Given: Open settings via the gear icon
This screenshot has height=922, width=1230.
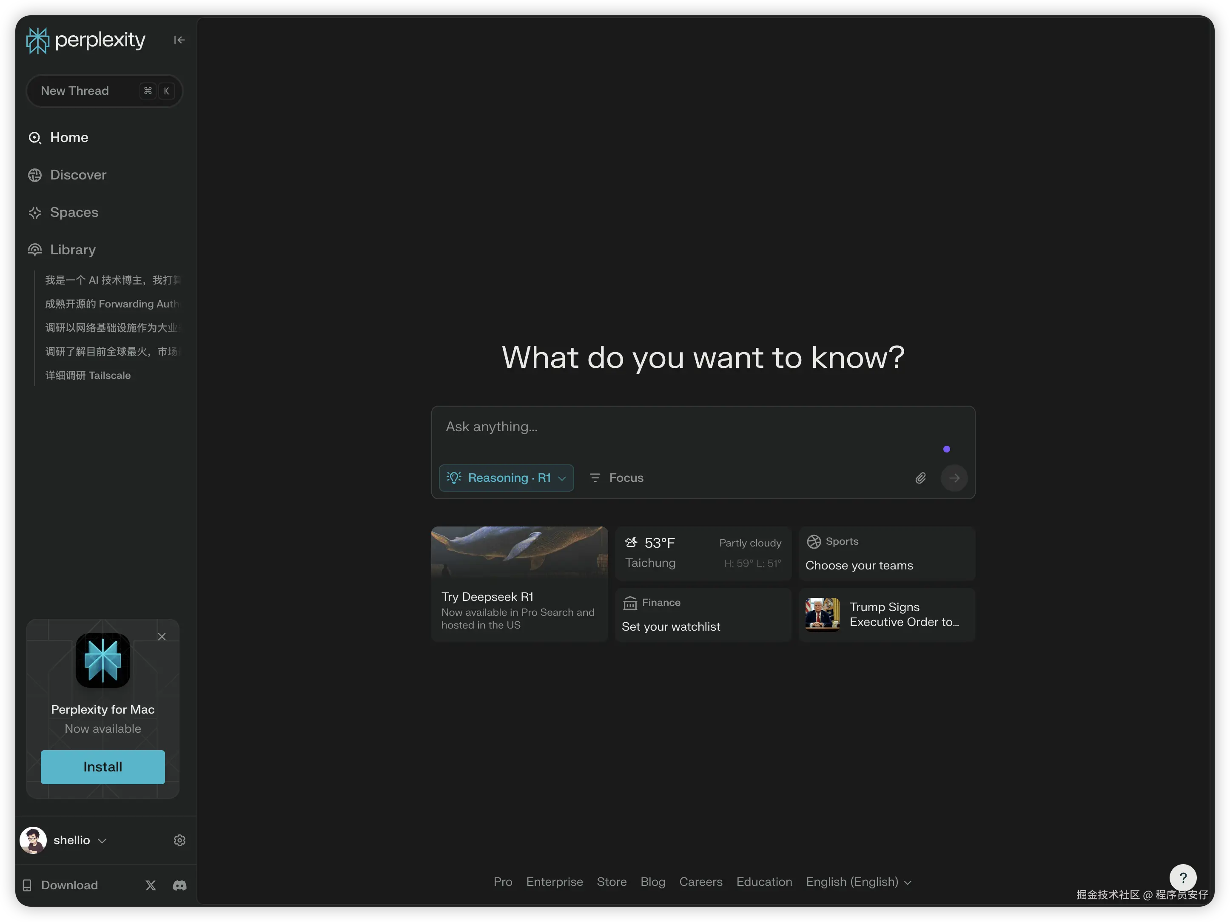Looking at the screenshot, I should (179, 840).
